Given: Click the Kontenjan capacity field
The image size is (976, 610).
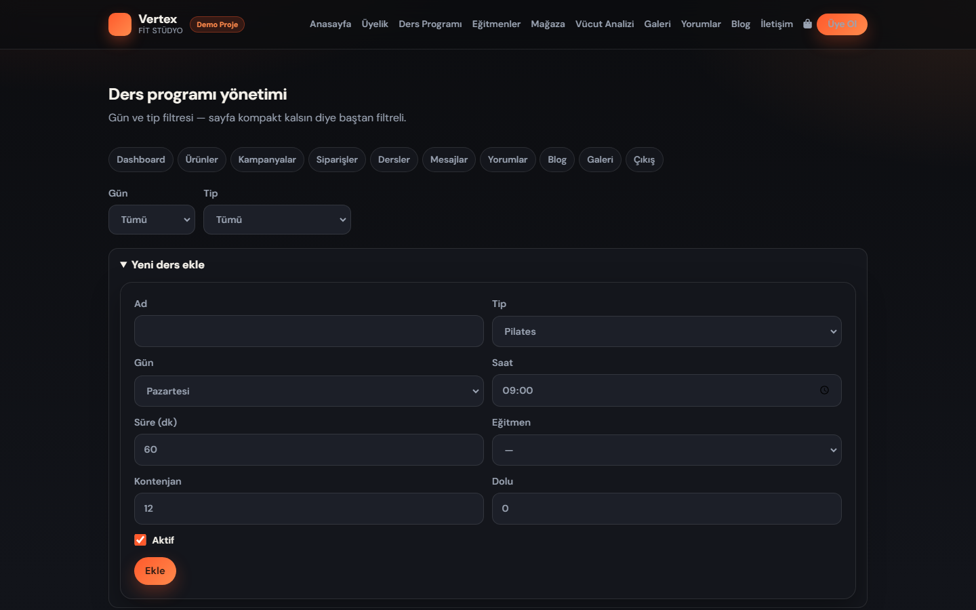Looking at the screenshot, I should [309, 509].
